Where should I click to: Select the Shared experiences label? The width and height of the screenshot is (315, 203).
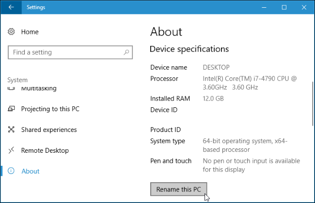(49, 130)
